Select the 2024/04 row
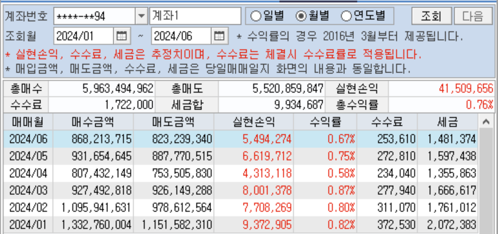This screenshot has width=498, height=234. [241, 173]
